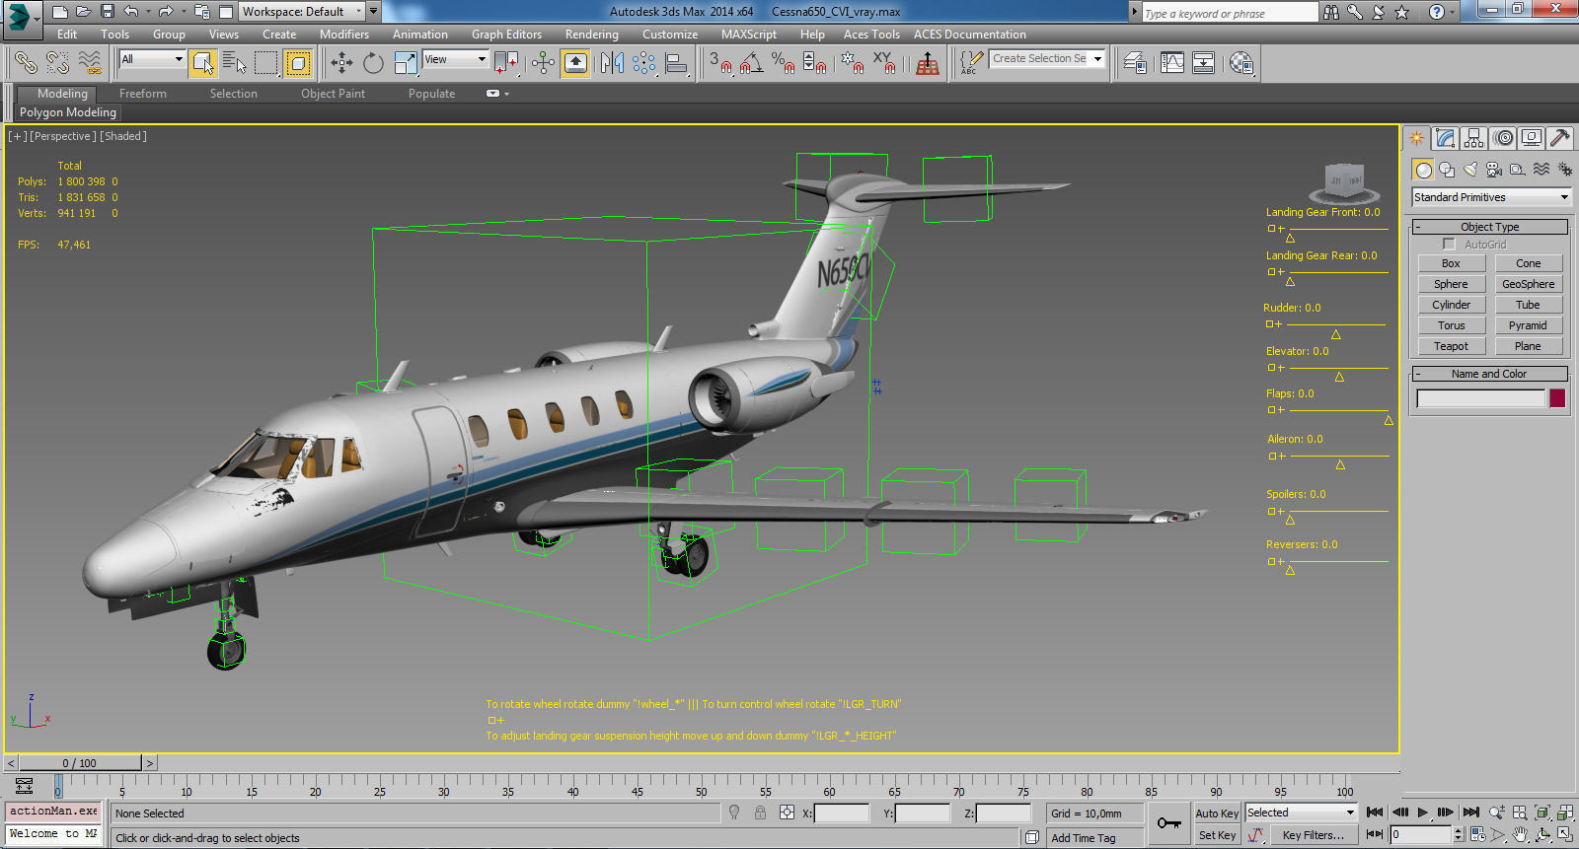
Task: Click the Edit Named Selection Sets icon
Action: [x=971, y=63]
